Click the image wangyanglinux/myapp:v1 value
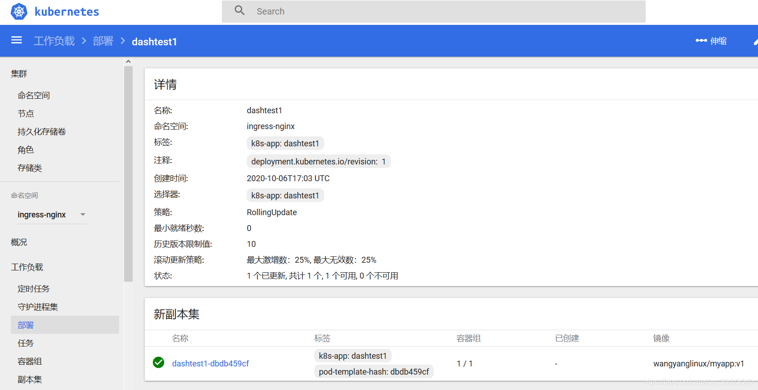The width and height of the screenshot is (758, 390). 698,363
